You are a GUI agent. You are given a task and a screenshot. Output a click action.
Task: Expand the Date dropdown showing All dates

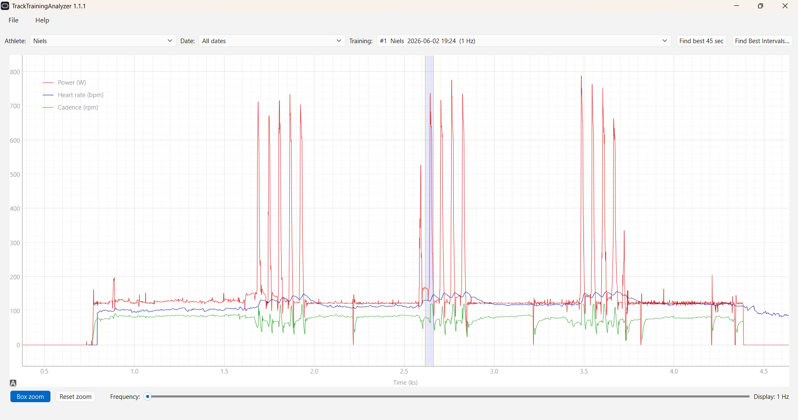coord(272,41)
